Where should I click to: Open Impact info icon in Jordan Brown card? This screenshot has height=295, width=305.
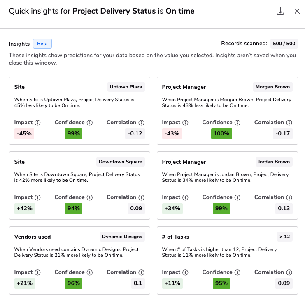pyautogui.click(x=185, y=197)
